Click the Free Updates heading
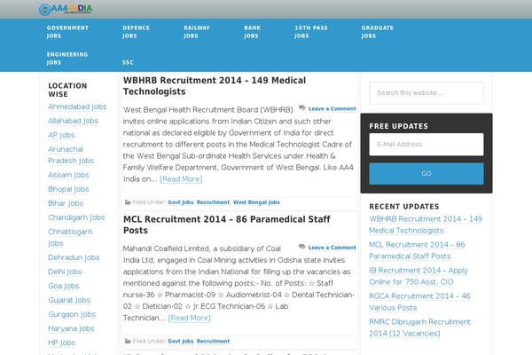This screenshot has width=532, height=355. (x=399, y=126)
